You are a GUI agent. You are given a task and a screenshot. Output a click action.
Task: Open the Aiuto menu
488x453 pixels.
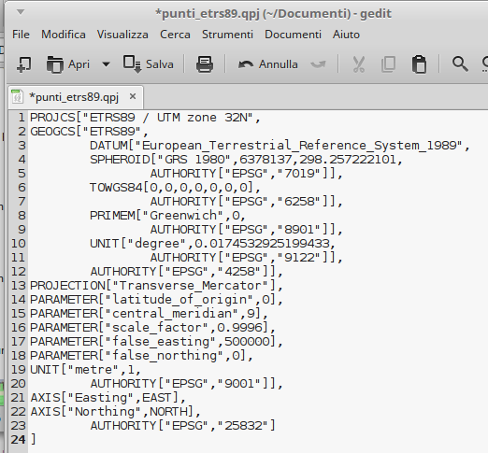click(346, 35)
